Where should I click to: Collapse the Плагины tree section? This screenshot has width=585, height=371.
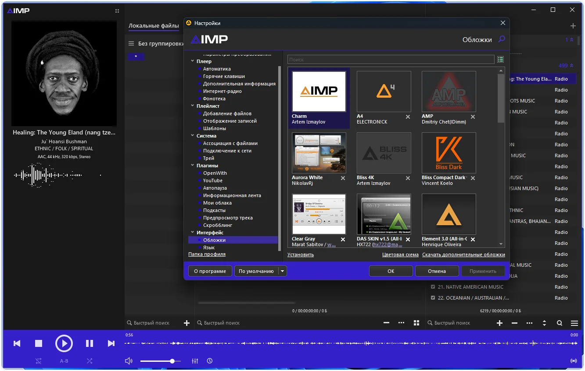coord(193,166)
